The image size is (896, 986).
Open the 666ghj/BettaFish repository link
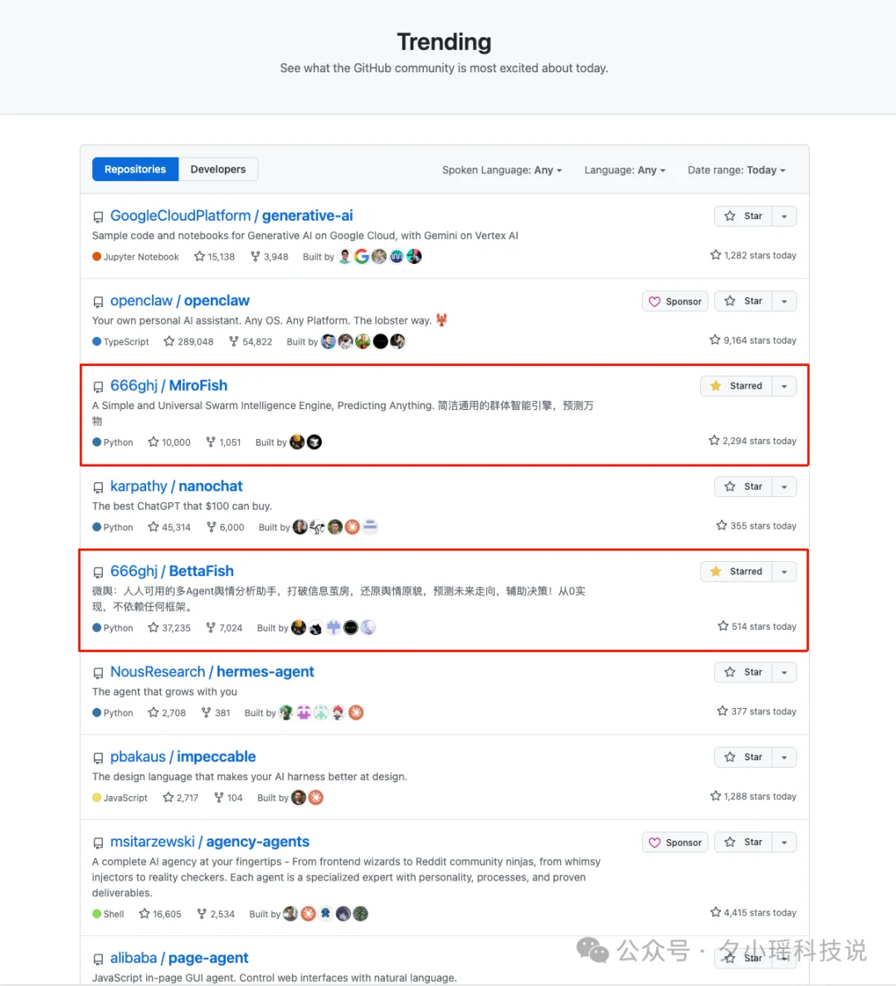[172, 571]
